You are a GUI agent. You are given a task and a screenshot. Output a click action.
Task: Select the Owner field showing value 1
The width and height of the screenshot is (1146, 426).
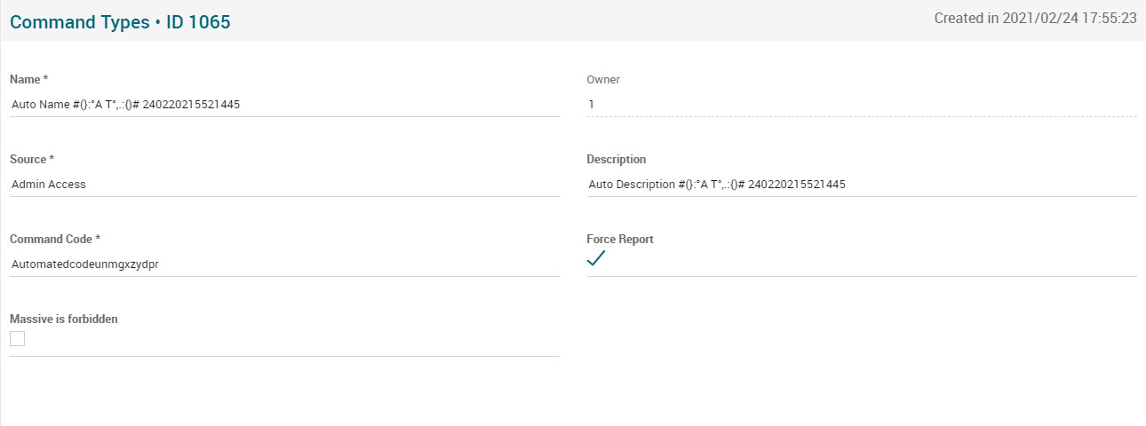(x=861, y=105)
